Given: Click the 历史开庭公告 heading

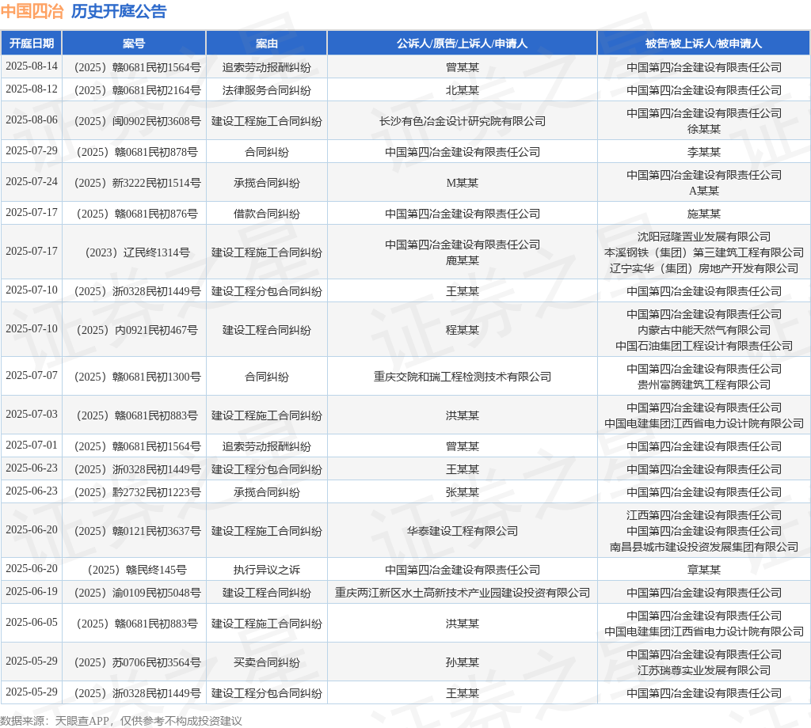Looking at the screenshot, I should tap(119, 11).
